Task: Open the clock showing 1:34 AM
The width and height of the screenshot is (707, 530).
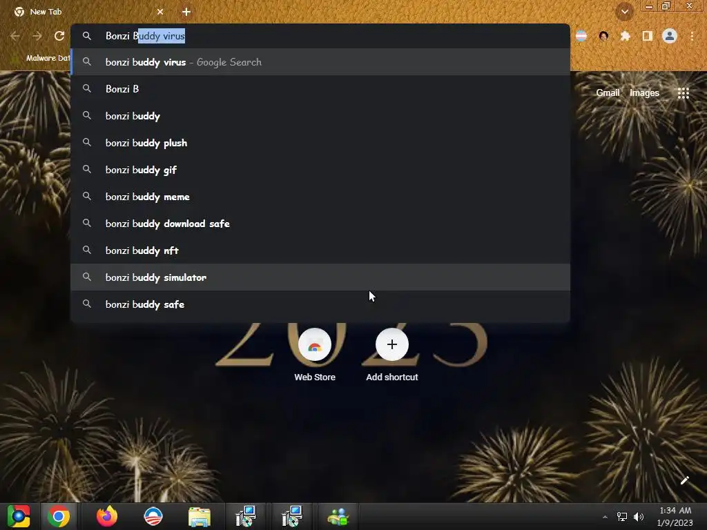Action: 675,516
